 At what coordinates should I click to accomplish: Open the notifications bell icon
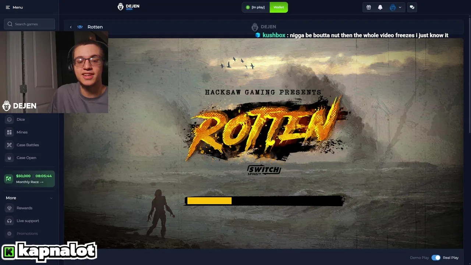380,7
